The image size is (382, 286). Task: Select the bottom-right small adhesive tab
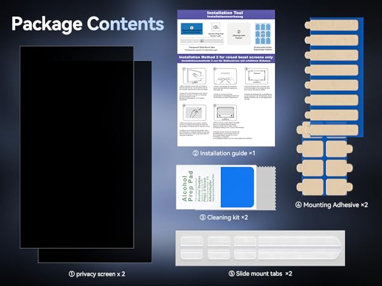(339, 187)
